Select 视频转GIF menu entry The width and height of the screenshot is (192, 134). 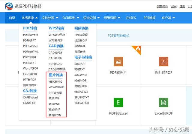tap(81, 41)
